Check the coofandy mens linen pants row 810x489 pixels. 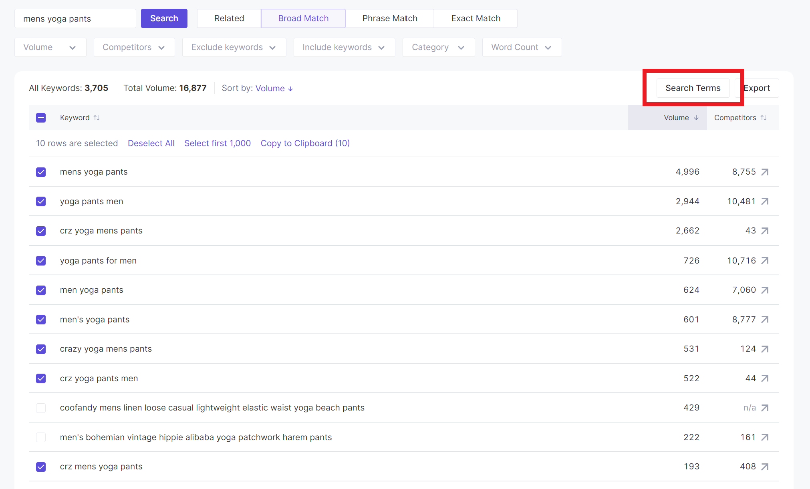point(41,408)
